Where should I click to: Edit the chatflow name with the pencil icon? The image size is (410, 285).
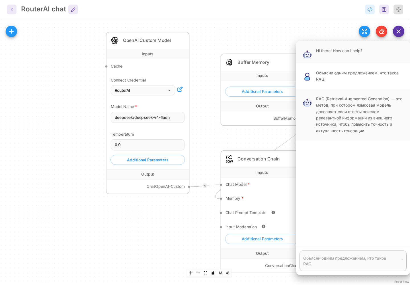73,9
